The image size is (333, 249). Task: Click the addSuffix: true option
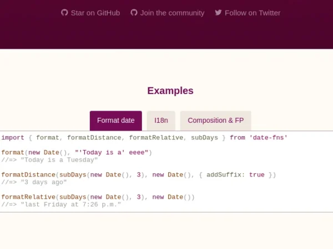tap(235, 175)
